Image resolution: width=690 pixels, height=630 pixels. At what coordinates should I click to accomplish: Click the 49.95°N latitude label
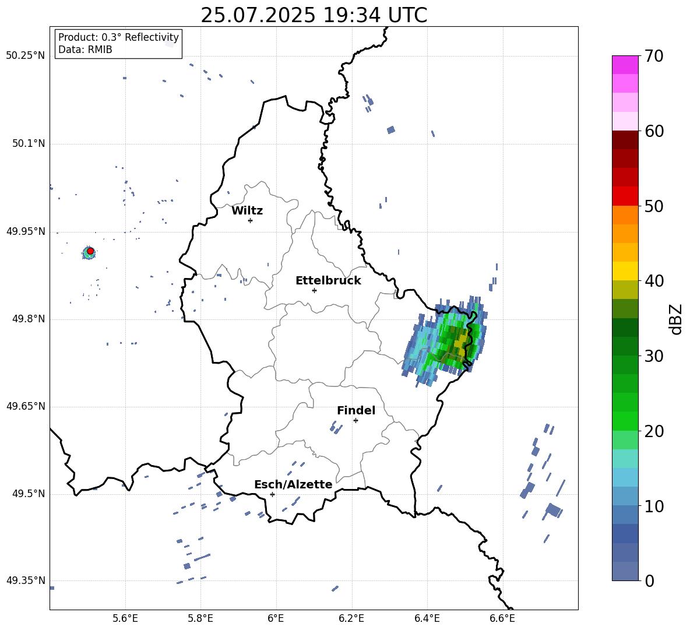[26, 231]
